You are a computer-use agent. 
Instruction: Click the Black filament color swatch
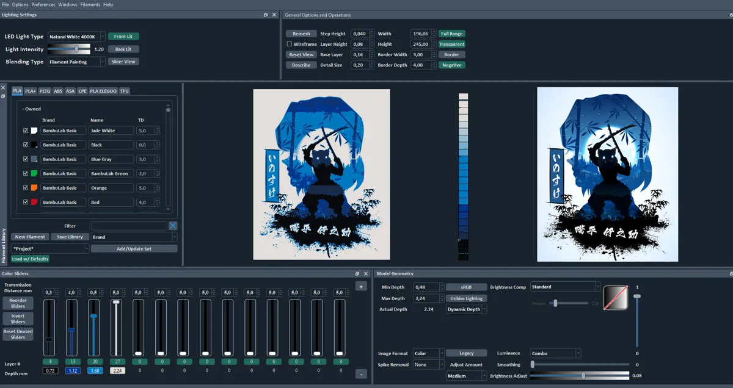[34, 145]
